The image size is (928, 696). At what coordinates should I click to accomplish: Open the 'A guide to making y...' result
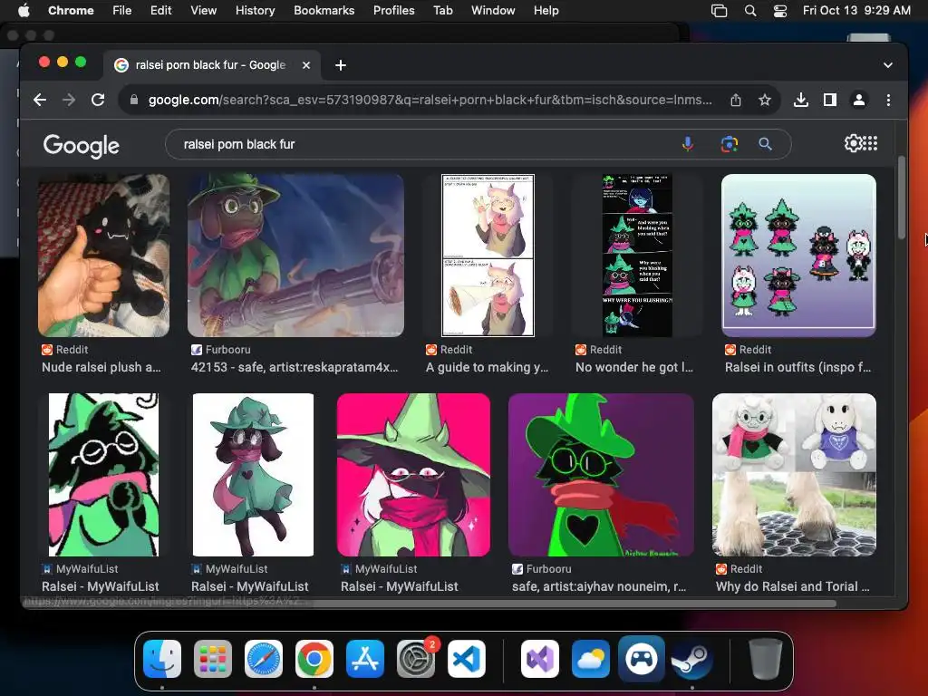click(487, 367)
